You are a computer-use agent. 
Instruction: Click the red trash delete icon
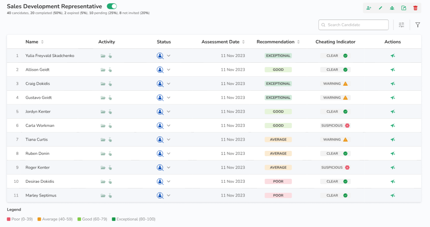[415, 8]
